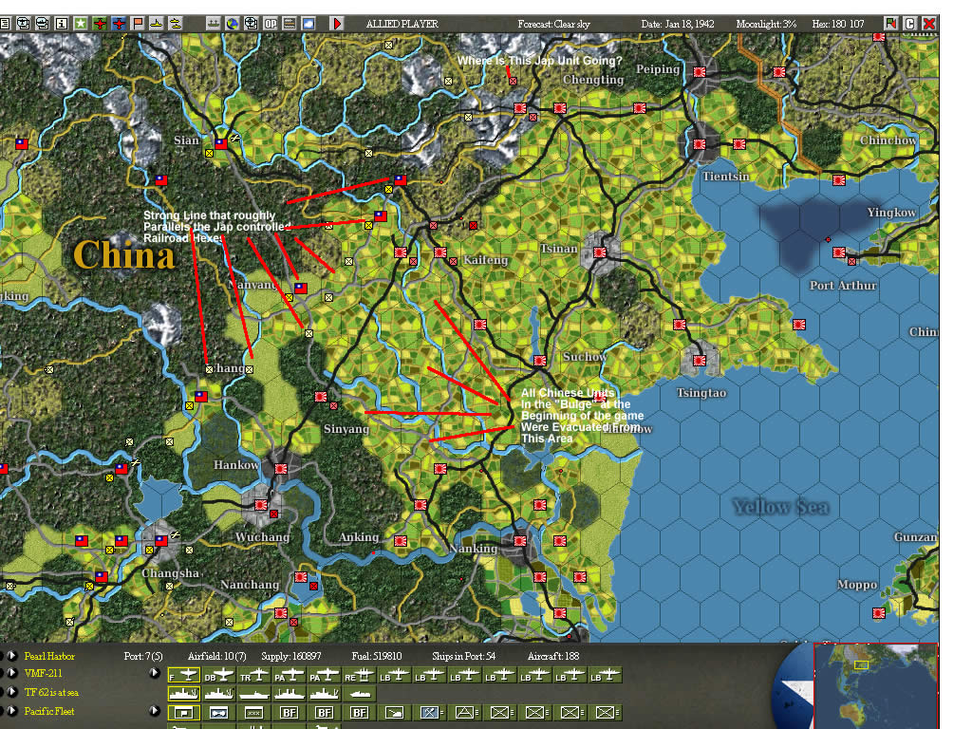Click the ALLIED PLAYER label
The image size is (972, 729).
coord(402,24)
